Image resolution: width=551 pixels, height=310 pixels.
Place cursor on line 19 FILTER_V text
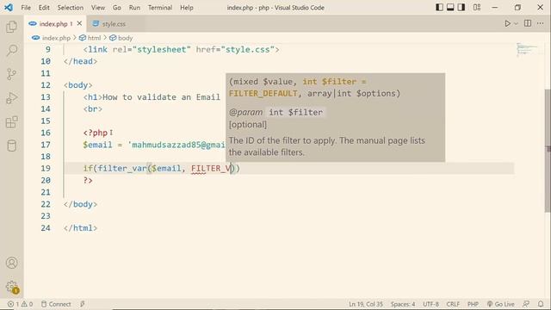[212, 169]
